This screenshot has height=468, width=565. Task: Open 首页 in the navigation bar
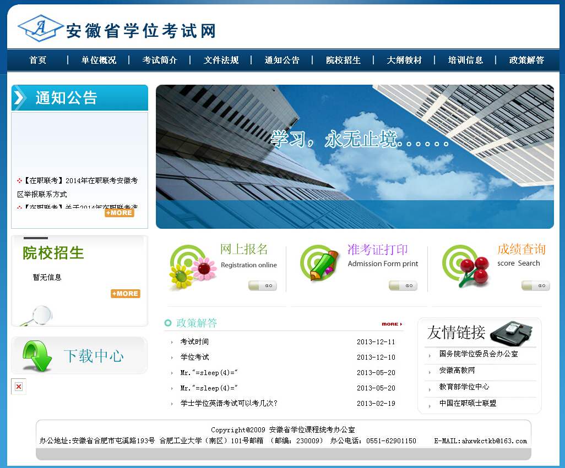point(38,60)
